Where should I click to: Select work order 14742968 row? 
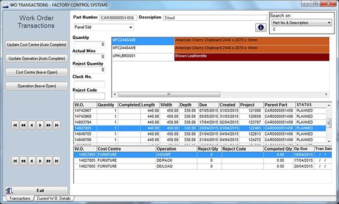point(200,117)
